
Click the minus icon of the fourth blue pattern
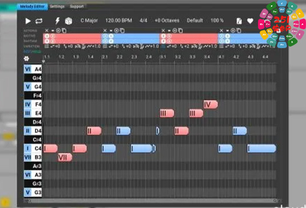tap(227, 30)
